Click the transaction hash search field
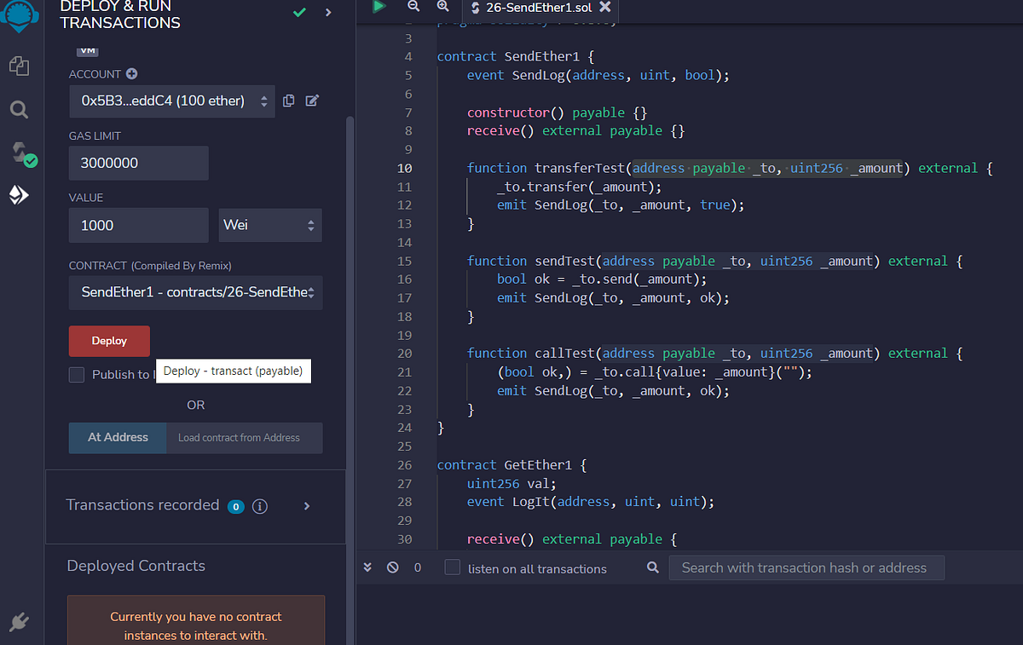The image size is (1023, 645). click(x=806, y=567)
